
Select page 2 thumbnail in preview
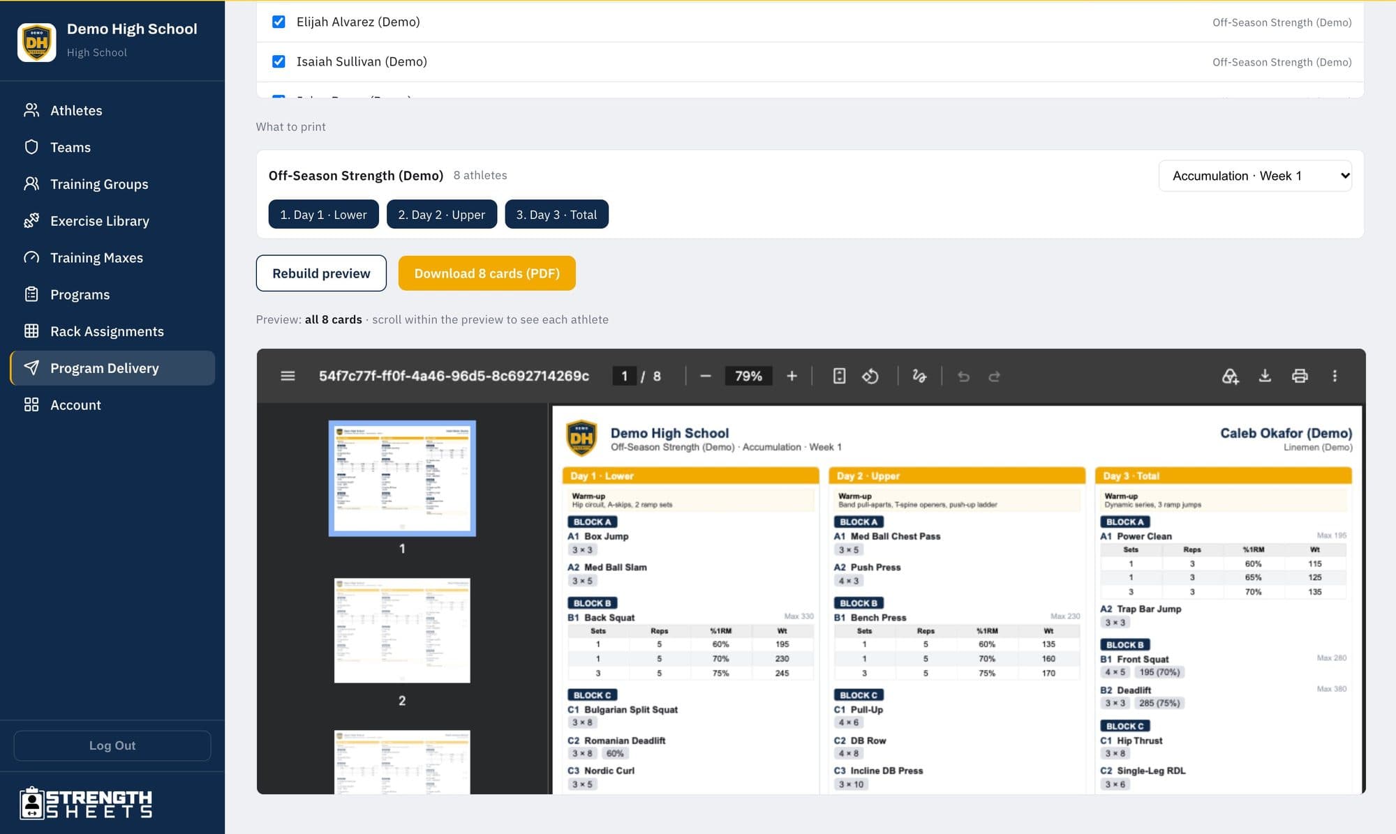point(402,630)
